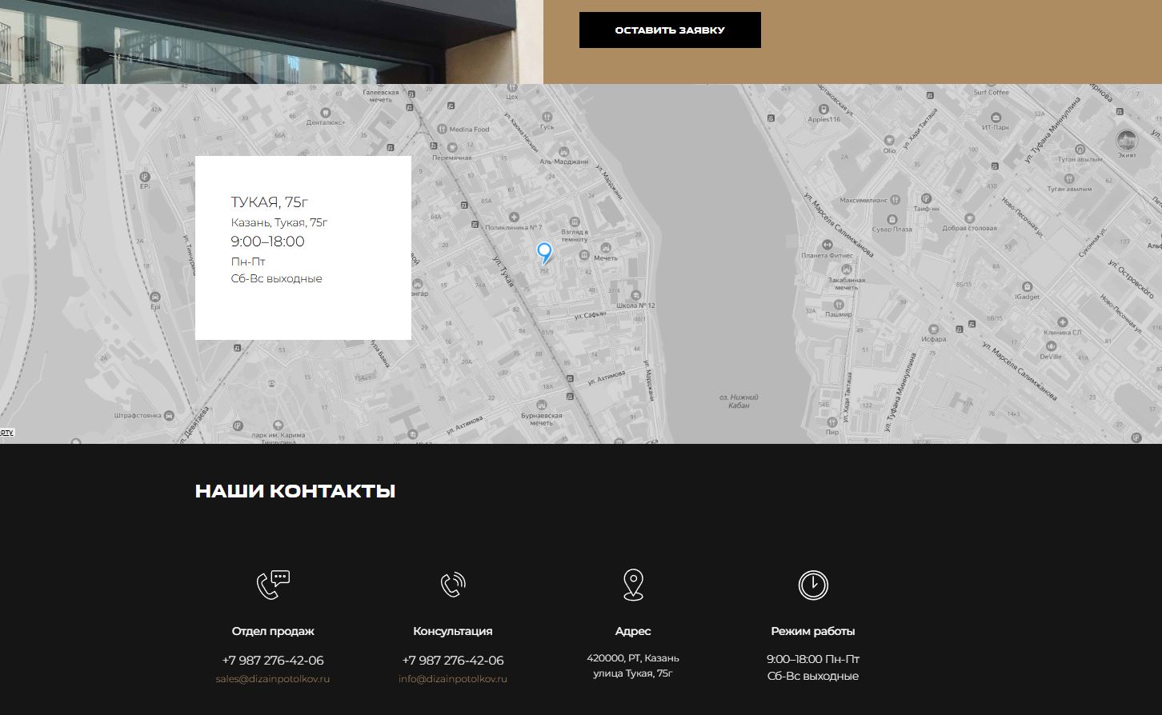Select the Бурнаевская мечеть map icon
This screenshot has width=1162, height=715.
tap(542, 405)
